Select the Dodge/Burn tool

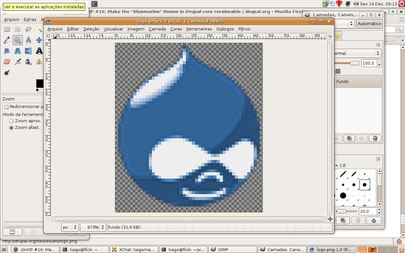(x=7, y=72)
